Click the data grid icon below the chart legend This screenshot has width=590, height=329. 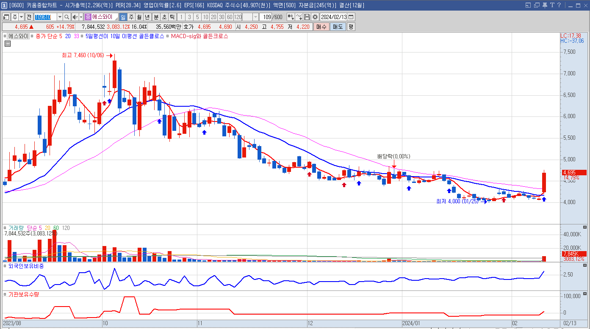(x=8, y=43)
